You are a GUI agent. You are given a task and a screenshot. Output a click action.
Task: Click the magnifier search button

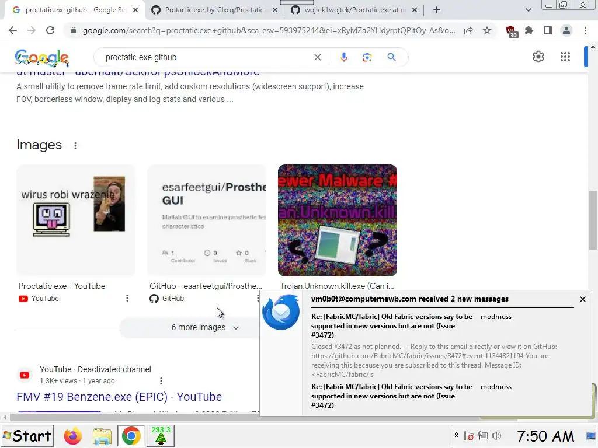point(391,57)
